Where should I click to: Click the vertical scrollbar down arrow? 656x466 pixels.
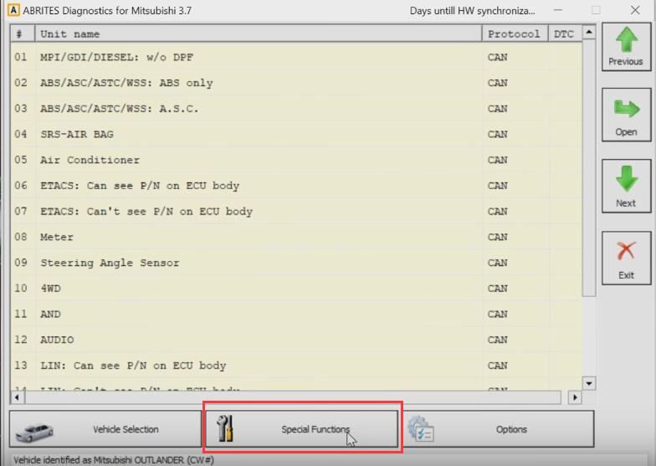pyautogui.click(x=589, y=383)
